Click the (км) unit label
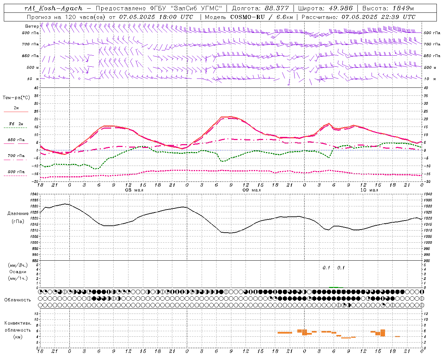 (18, 337)
